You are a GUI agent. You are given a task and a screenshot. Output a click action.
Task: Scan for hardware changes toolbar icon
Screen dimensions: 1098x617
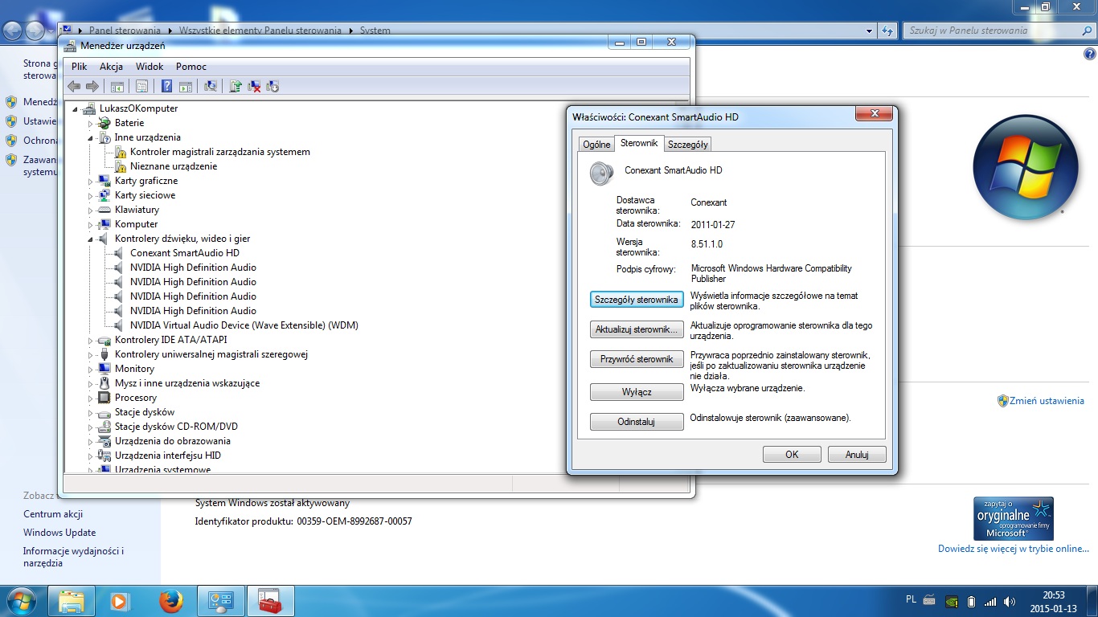coord(211,87)
